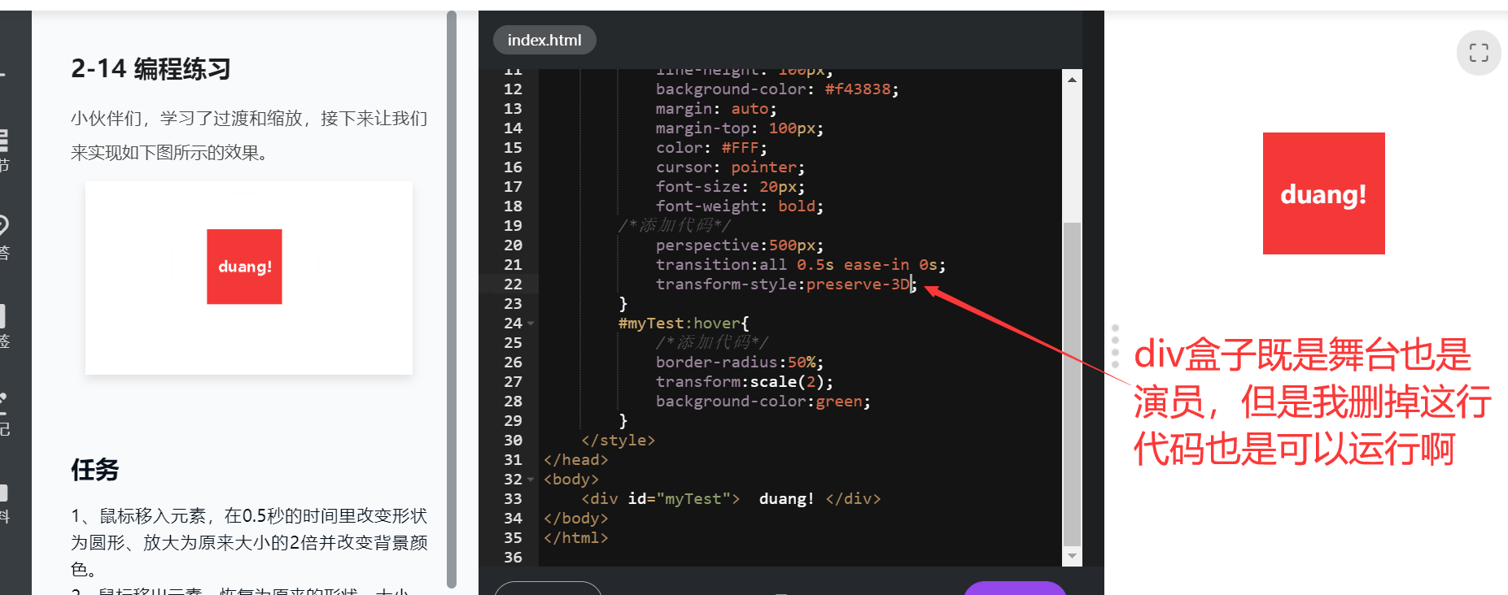Click the editor vertical scrollbar thumb
Screen dimensions: 1508x595
(1072, 384)
